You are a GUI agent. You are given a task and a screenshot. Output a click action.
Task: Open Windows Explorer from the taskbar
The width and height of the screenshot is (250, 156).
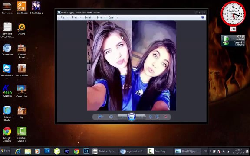[x=28, y=151]
